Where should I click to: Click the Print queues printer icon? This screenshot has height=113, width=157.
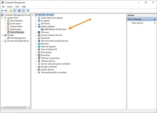(x=39, y=52)
